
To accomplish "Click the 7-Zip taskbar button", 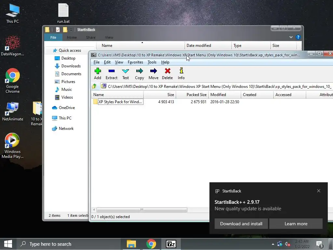I will click(x=171, y=244).
